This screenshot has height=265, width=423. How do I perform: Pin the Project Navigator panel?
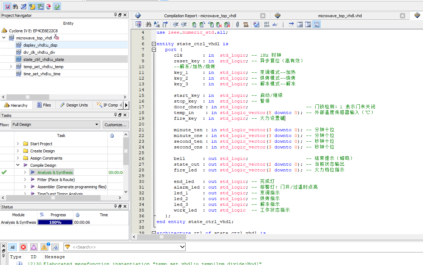click(115, 15)
